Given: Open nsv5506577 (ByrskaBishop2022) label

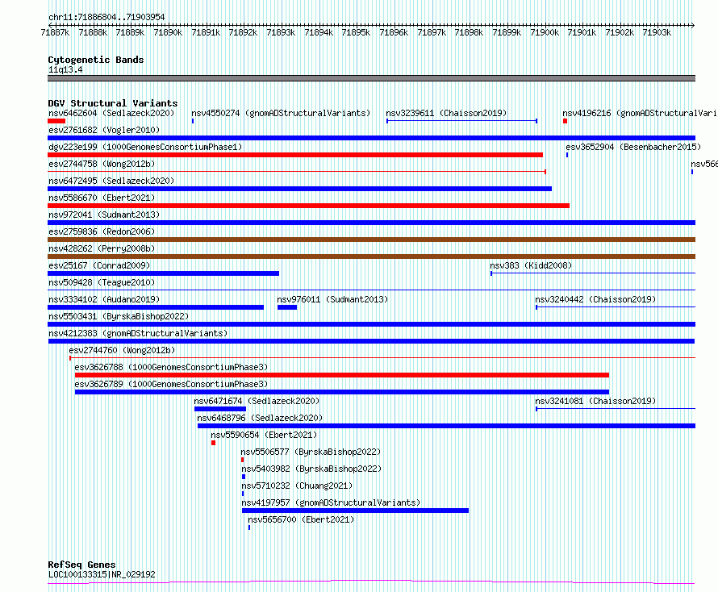Looking at the screenshot, I should click(x=311, y=452).
